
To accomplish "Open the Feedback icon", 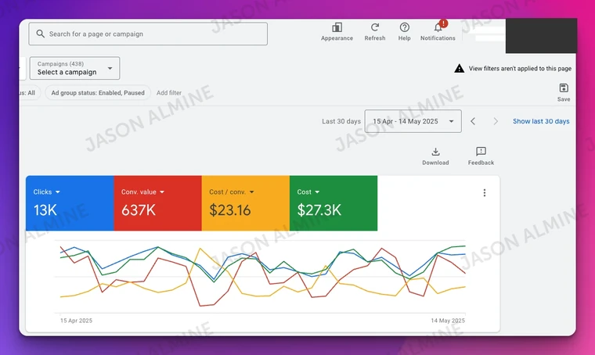I will pos(481,152).
